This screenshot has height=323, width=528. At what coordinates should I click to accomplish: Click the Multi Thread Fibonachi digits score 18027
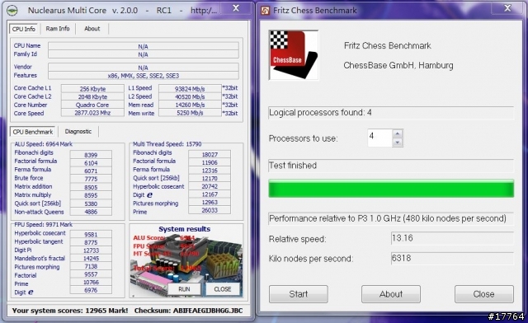click(210, 154)
